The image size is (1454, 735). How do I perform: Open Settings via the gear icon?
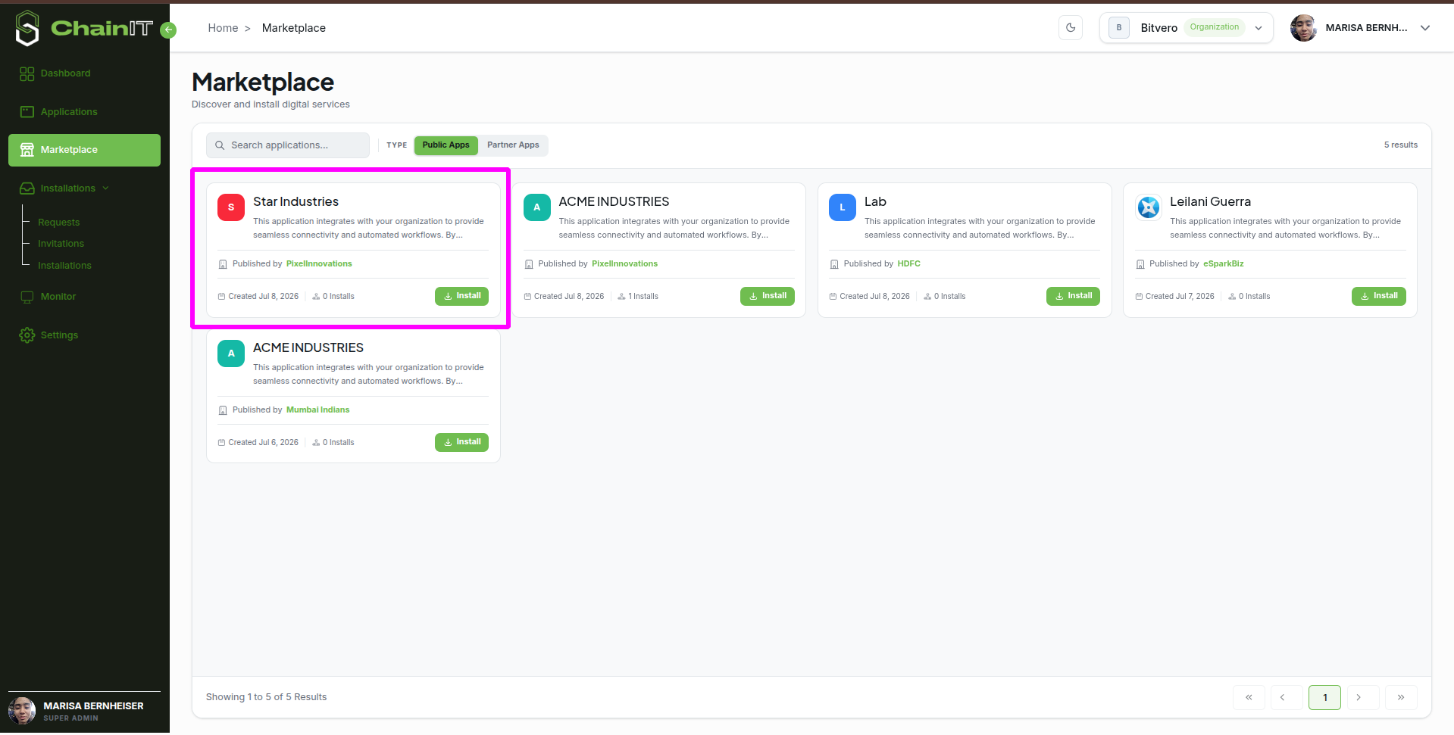[x=27, y=335]
